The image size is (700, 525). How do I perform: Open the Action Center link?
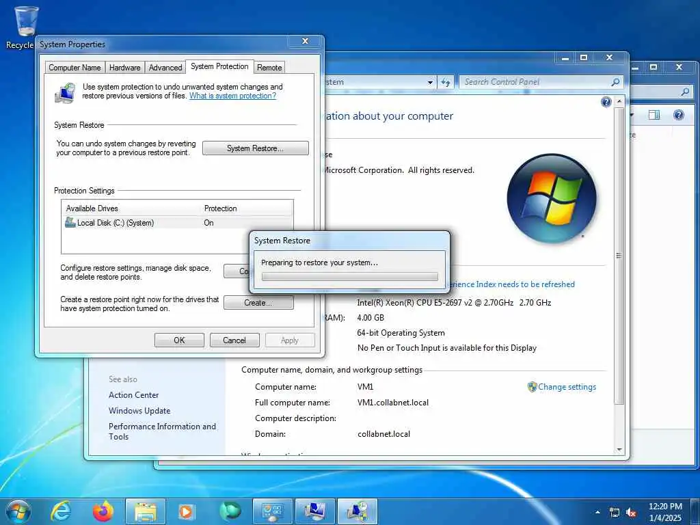(133, 394)
